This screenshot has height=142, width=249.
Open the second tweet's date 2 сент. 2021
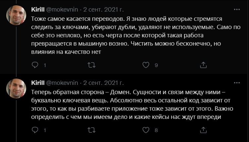103,82
